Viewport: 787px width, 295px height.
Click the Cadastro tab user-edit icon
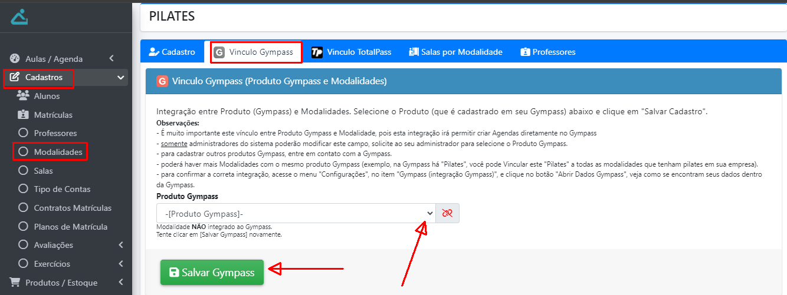click(153, 52)
